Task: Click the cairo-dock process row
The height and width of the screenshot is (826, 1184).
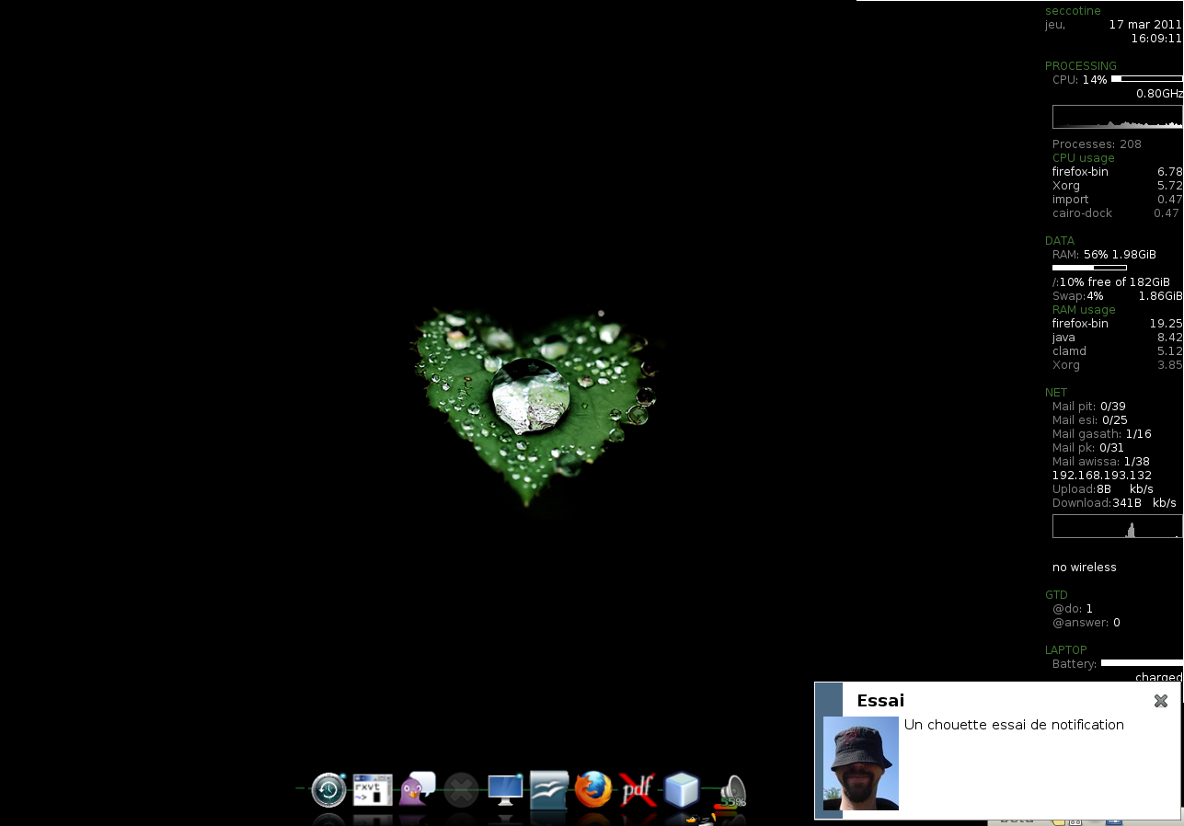Action: pyautogui.click(x=1116, y=213)
